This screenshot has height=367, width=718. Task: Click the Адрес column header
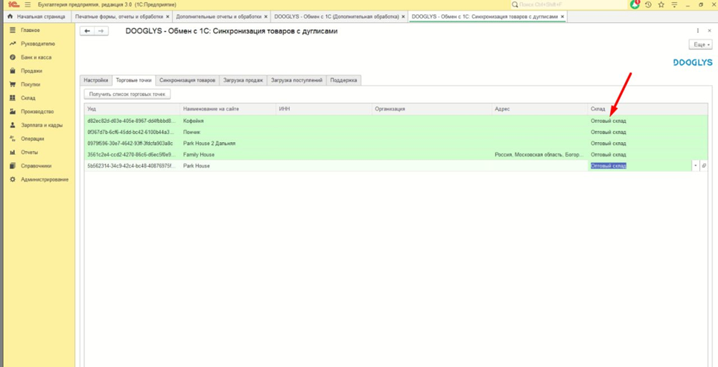click(539, 109)
